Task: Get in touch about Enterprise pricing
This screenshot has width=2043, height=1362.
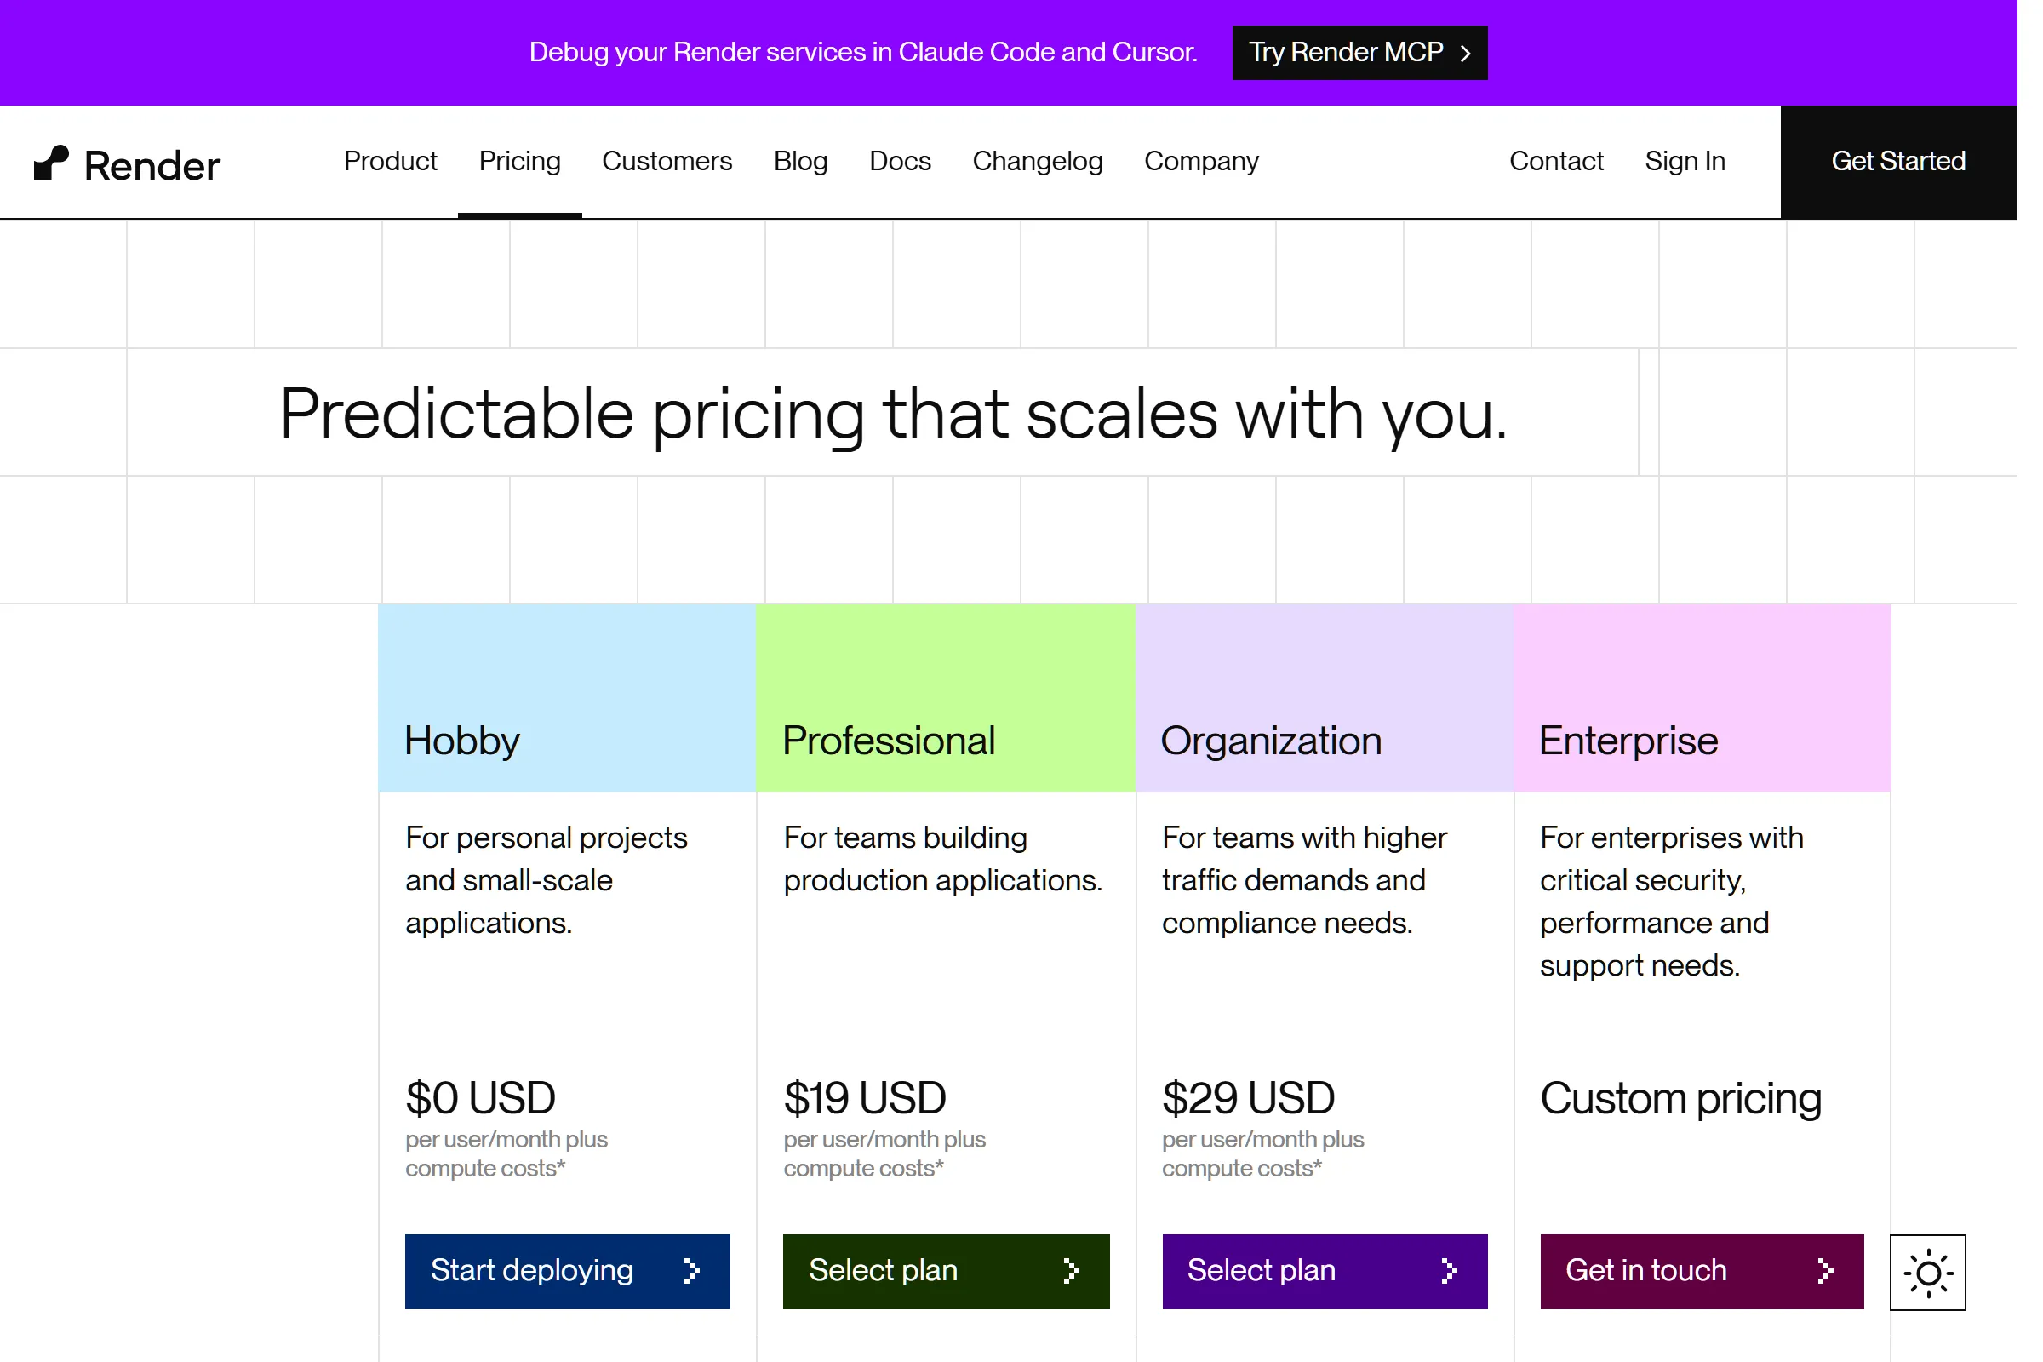Action: tap(1701, 1271)
